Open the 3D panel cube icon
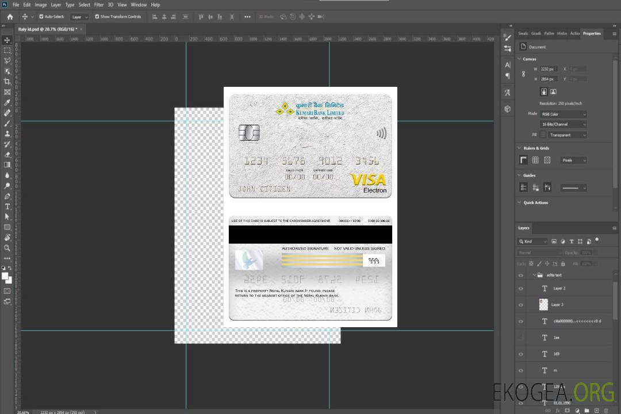The width and height of the screenshot is (621, 414). [x=507, y=109]
